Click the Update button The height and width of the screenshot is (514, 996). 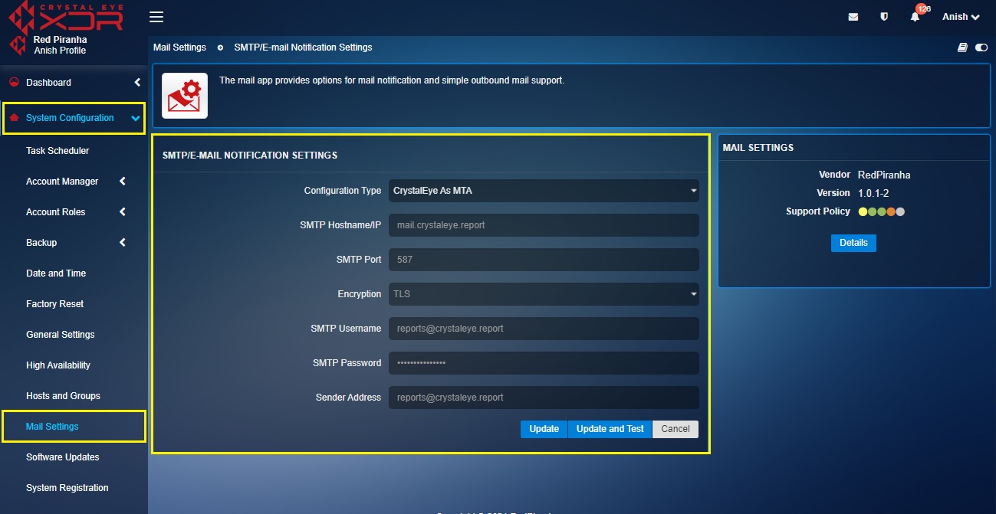click(x=544, y=429)
